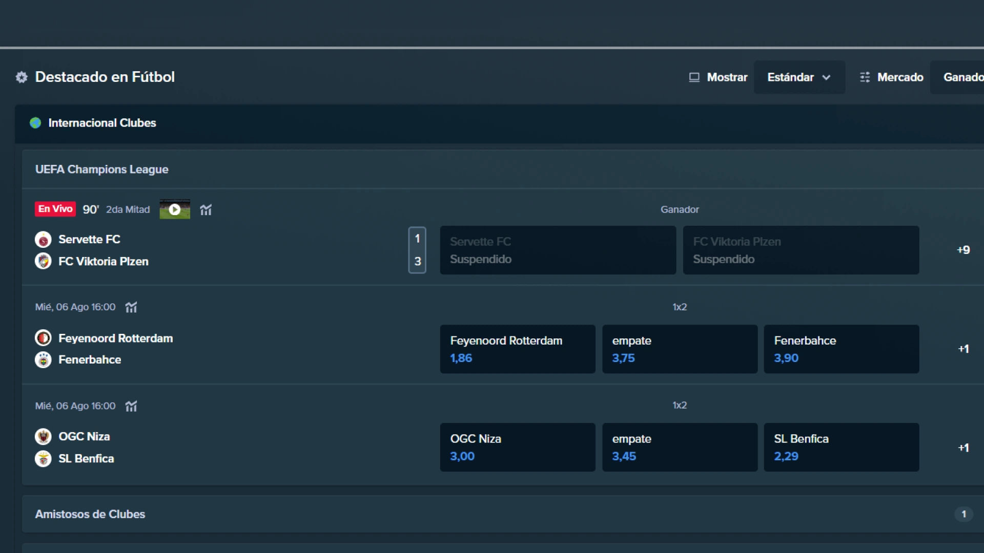This screenshot has width=984, height=553.
Task: Open the Servette FC match link
Action: click(x=89, y=239)
